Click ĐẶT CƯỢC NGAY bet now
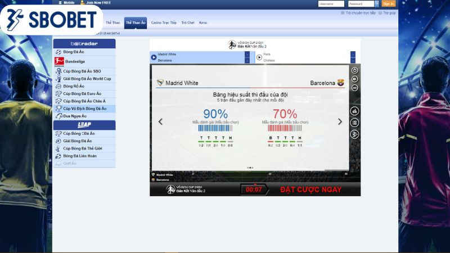This screenshot has height=253, width=450. coord(311,189)
